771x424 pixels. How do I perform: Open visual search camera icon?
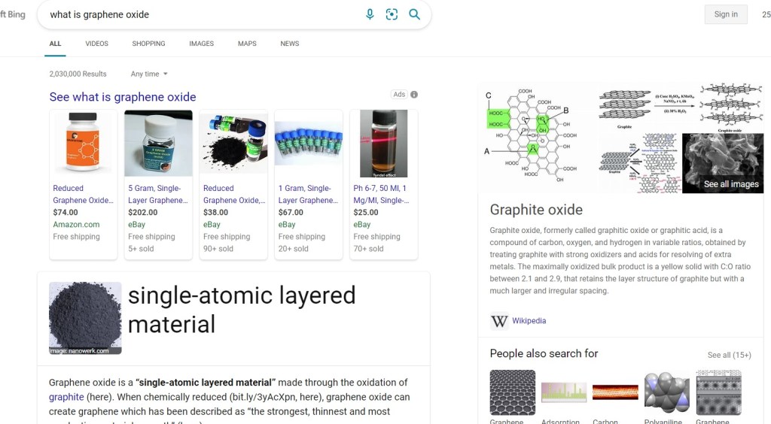(x=392, y=14)
